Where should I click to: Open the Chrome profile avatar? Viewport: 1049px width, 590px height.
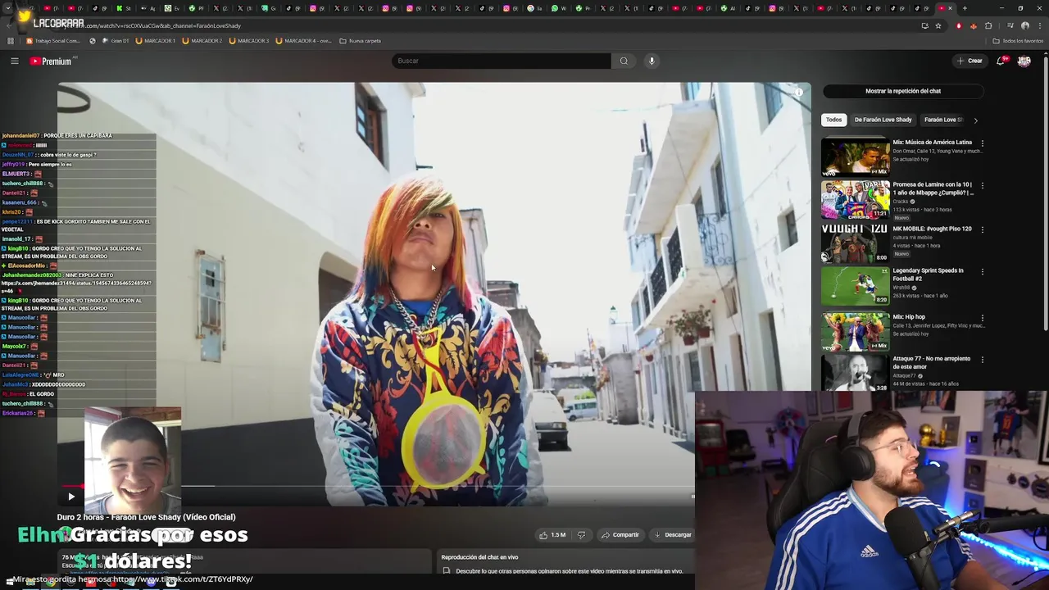point(1024,25)
